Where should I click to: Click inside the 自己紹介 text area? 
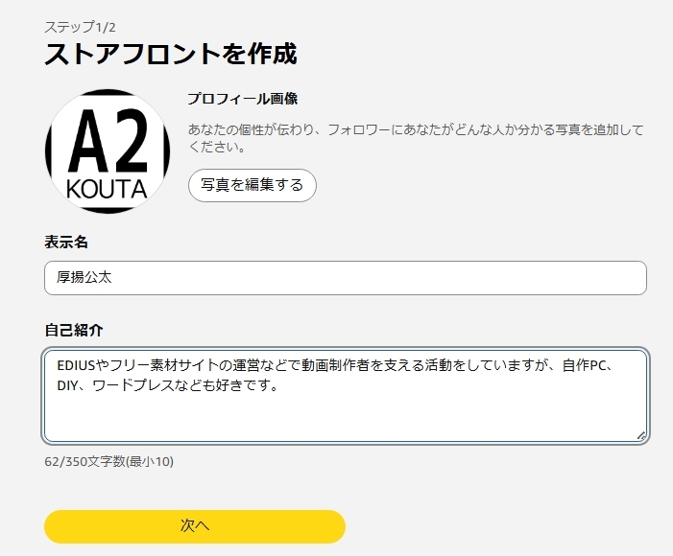coord(346,396)
